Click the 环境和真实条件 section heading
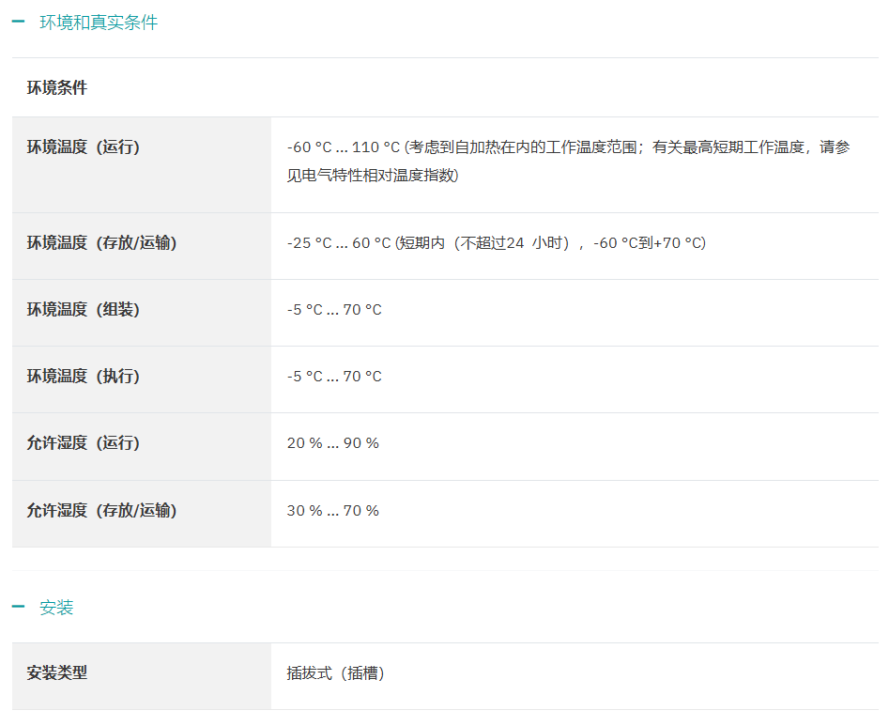889x726 pixels. pyautogui.click(x=98, y=23)
